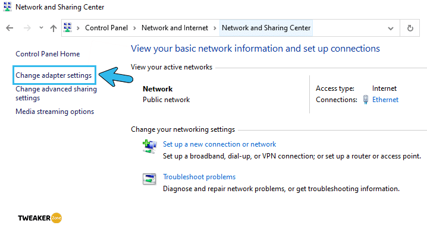427x238 pixels.
Task: Open Media streaming options
Action: (55, 112)
